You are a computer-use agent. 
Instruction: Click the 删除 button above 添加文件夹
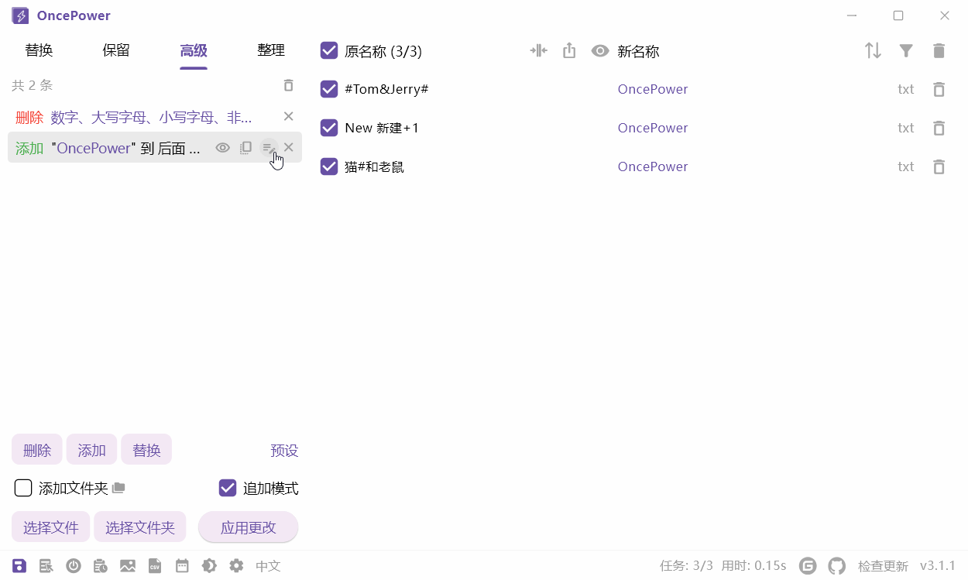[x=37, y=450]
